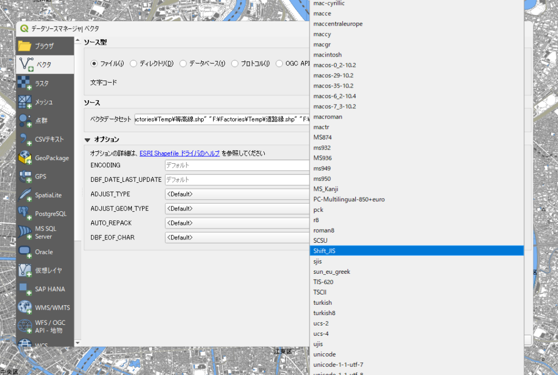Click the PostgreSQL elephant icon
This screenshot has height=375, width=558.
25,213
